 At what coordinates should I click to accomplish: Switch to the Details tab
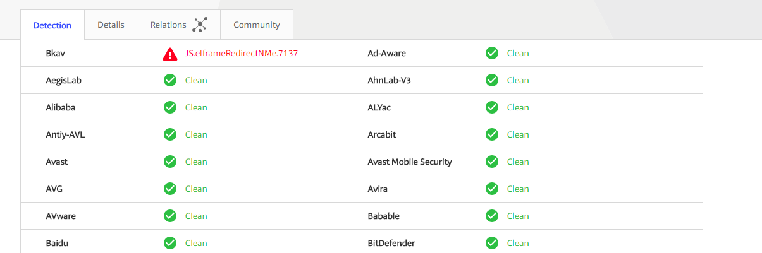point(111,25)
